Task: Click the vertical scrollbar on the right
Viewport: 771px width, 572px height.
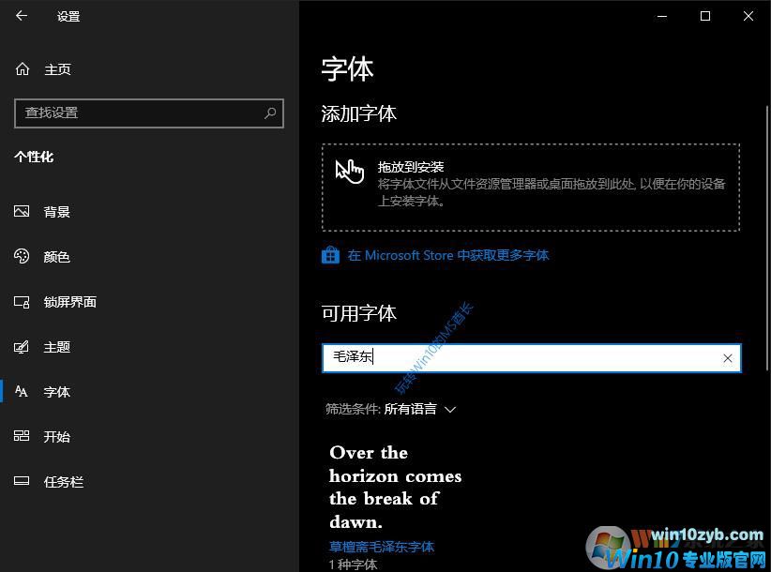Action: coord(767,238)
